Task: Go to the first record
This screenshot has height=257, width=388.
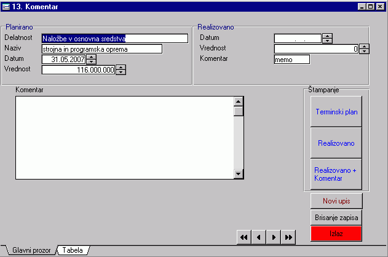Action: [x=244, y=237]
